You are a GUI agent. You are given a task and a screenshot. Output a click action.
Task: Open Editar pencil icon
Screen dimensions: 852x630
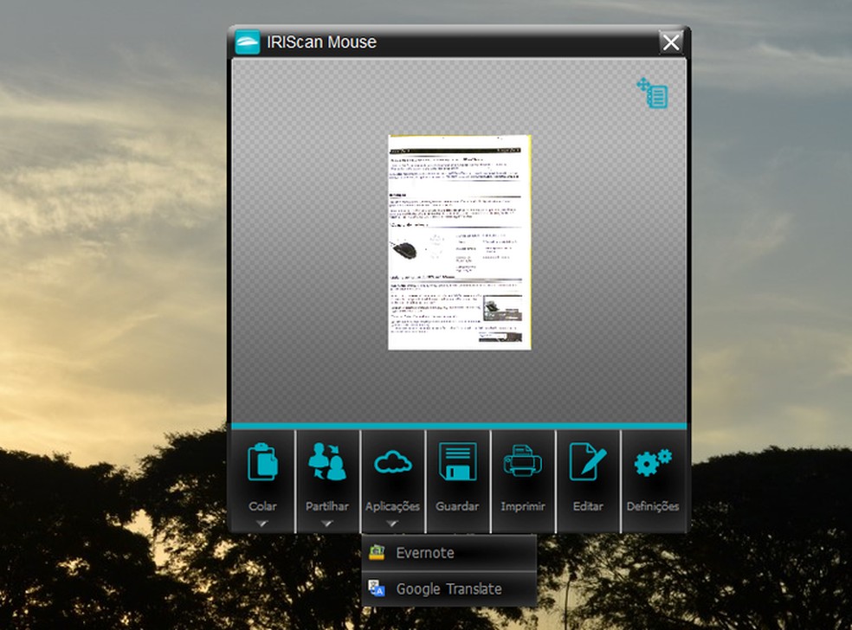(x=587, y=461)
